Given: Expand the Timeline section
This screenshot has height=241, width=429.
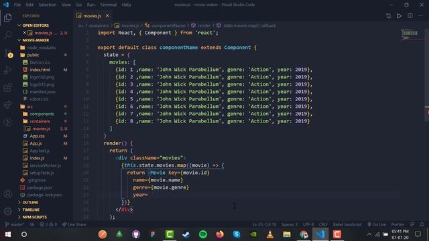Looking at the screenshot, I should [x=31, y=210].
